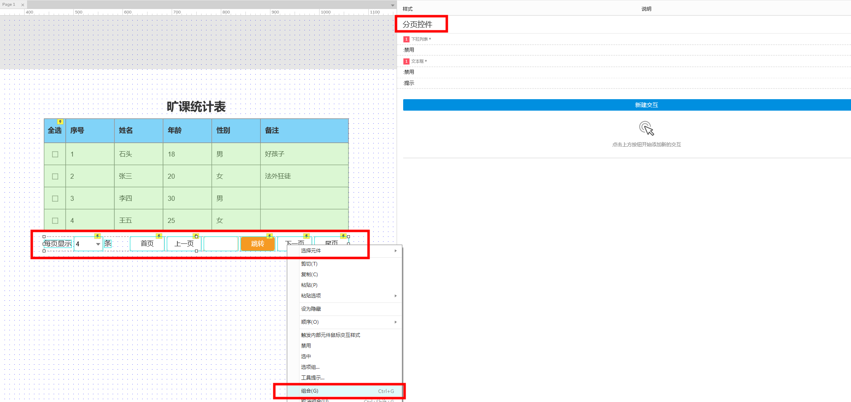Choose 工具提示... in context menu
This screenshot has width=851, height=402.
coord(345,378)
